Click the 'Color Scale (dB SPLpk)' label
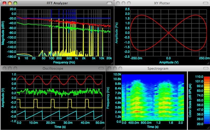The image size is (210, 130). click(190, 100)
